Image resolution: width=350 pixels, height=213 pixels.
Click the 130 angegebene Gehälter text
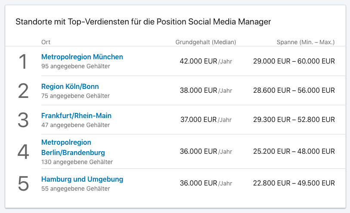[x=77, y=162]
